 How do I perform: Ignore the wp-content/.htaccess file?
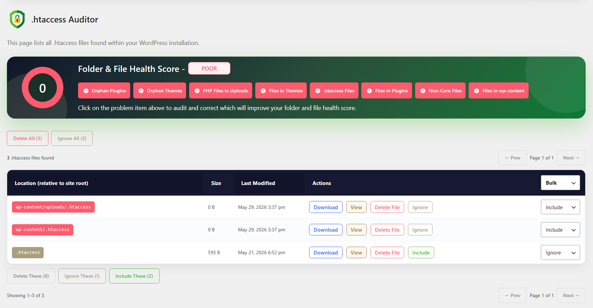[x=420, y=230]
